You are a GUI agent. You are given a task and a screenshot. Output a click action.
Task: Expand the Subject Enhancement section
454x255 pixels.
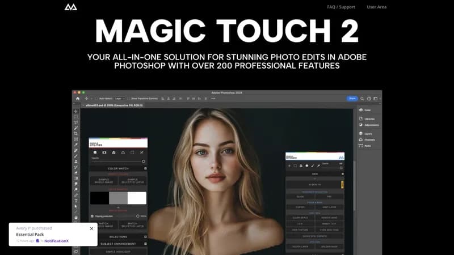pos(145,244)
